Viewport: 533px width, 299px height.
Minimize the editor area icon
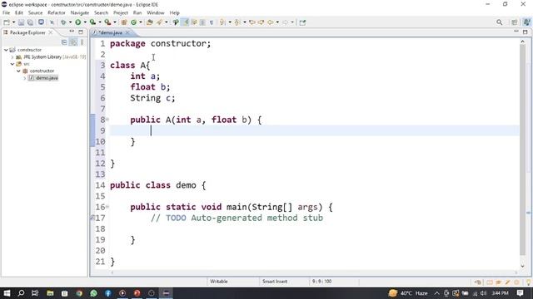pyautogui.click(x=516, y=32)
